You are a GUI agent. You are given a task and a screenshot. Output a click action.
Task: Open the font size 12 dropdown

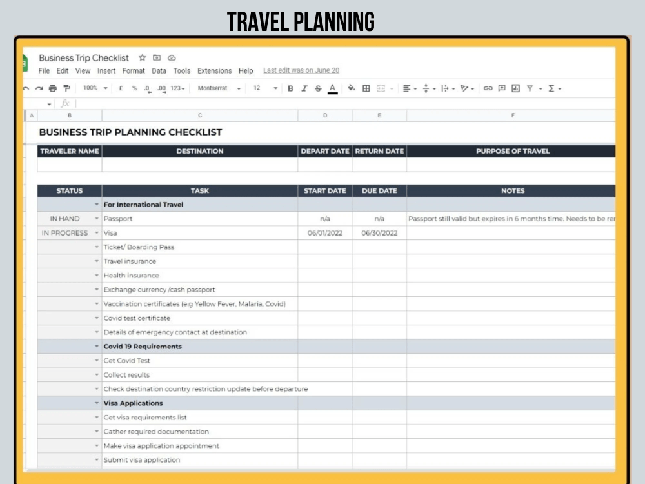[x=265, y=88]
